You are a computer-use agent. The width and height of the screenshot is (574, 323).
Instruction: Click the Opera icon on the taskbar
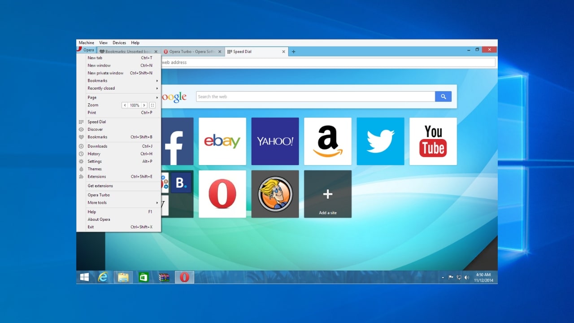coord(184,278)
